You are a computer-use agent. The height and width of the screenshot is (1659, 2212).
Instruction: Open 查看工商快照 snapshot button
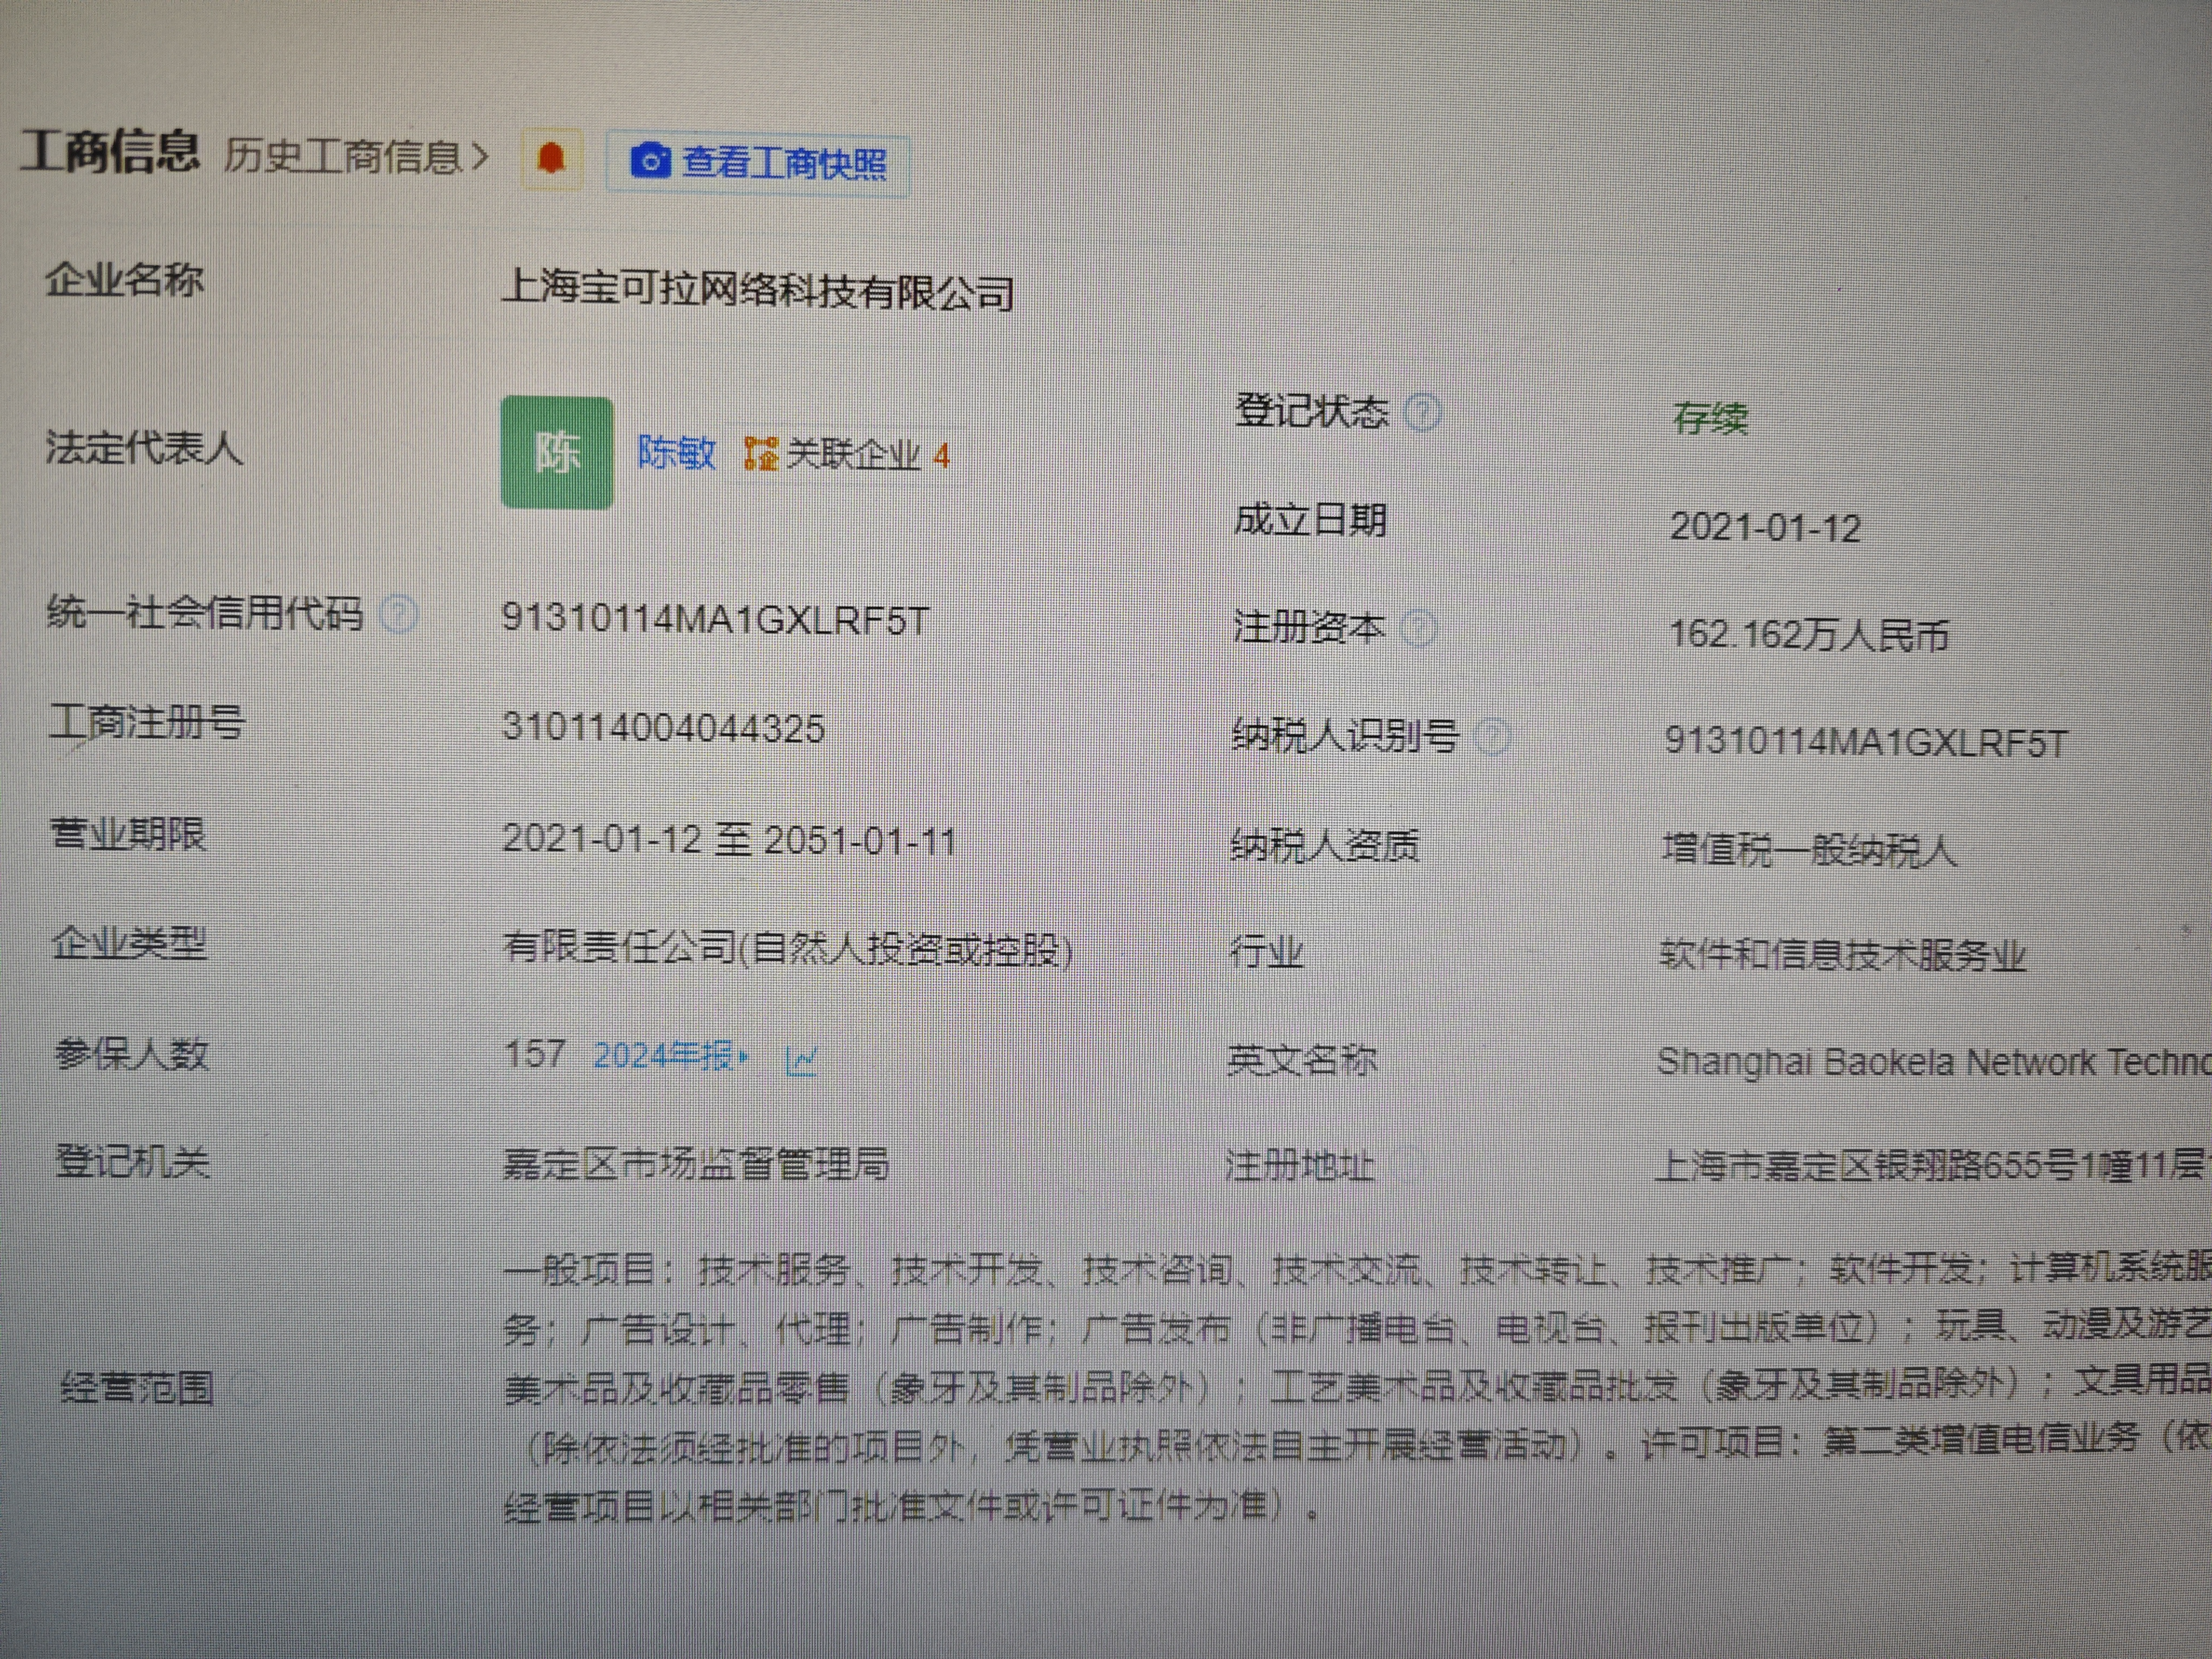point(757,164)
